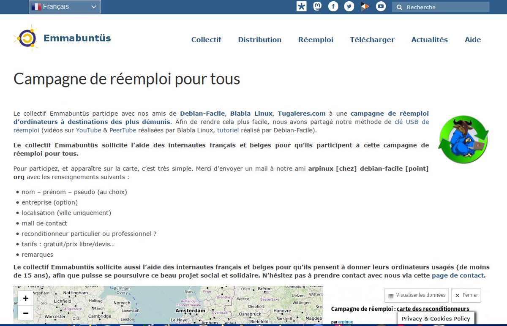
Task: Close the map panel with Fermer
Action: [466, 295]
